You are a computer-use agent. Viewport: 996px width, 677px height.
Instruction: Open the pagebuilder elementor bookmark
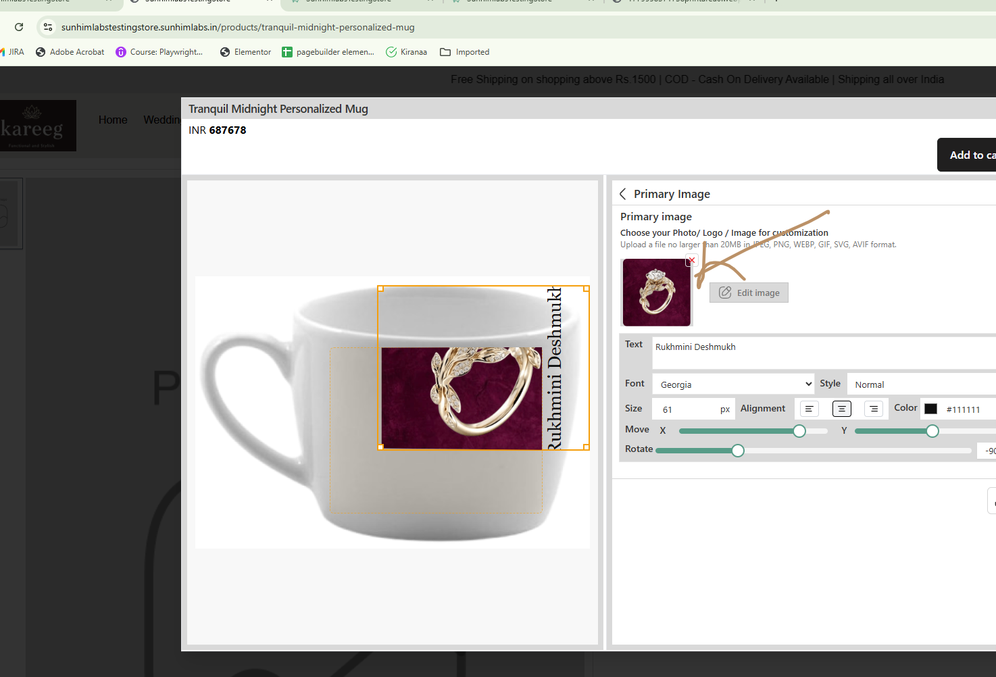pyautogui.click(x=328, y=52)
